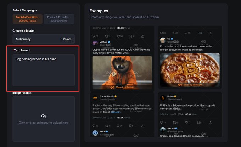Click bookmark icon with 61 count
The width and height of the screenshot is (241, 147).
tap(131, 36)
